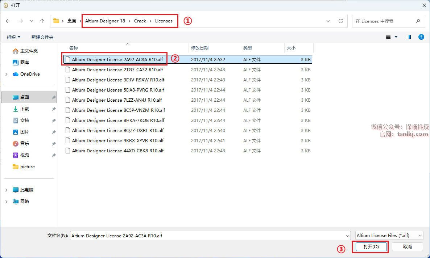The width and height of the screenshot is (430, 258).
Task: Select Crack breadcrumb segment
Action: coord(140,21)
